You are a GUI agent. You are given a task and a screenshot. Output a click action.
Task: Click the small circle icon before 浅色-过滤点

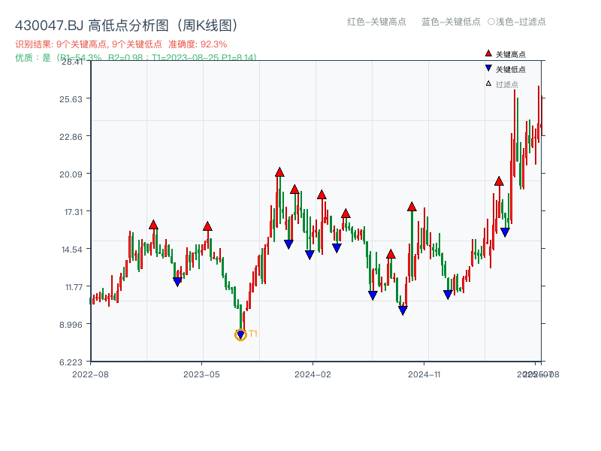[x=491, y=22]
